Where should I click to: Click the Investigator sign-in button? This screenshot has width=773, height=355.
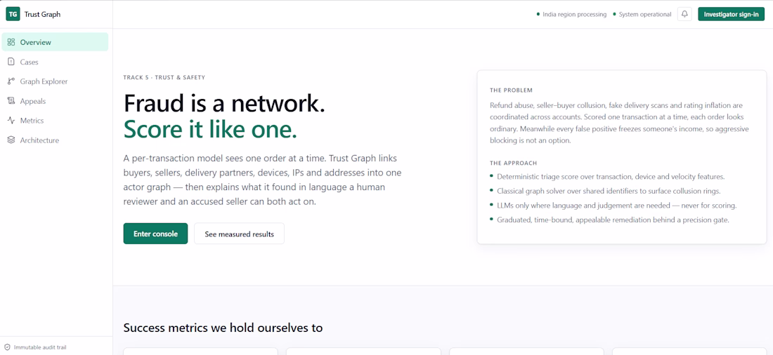pos(731,14)
